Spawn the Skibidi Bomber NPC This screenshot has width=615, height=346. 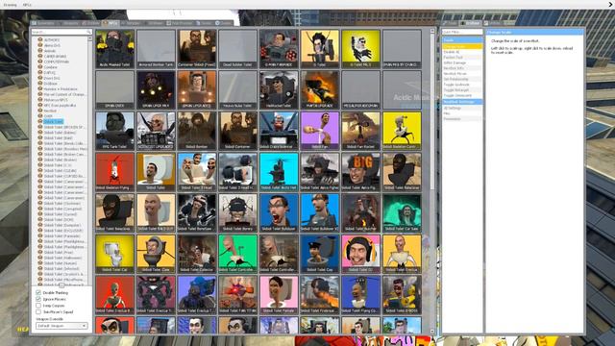coord(196,131)
